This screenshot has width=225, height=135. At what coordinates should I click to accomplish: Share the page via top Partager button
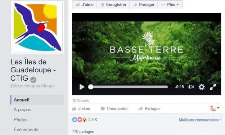[144, 4]
